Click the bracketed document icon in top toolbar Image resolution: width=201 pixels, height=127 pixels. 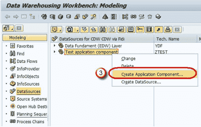point(114,17)
